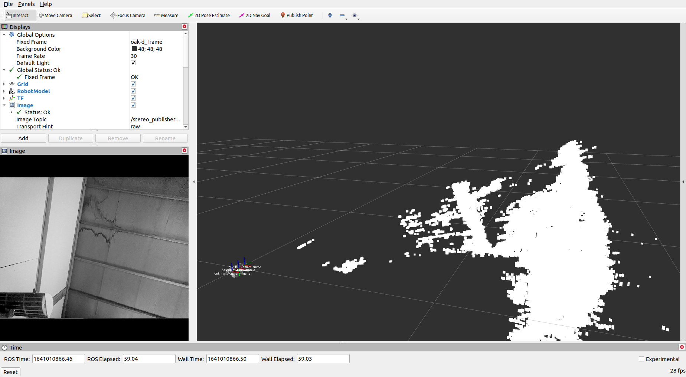The height and width of the screenshot is (377, 686).
Task: Choose the Focus Camera tool
Action: coord(128,15)
